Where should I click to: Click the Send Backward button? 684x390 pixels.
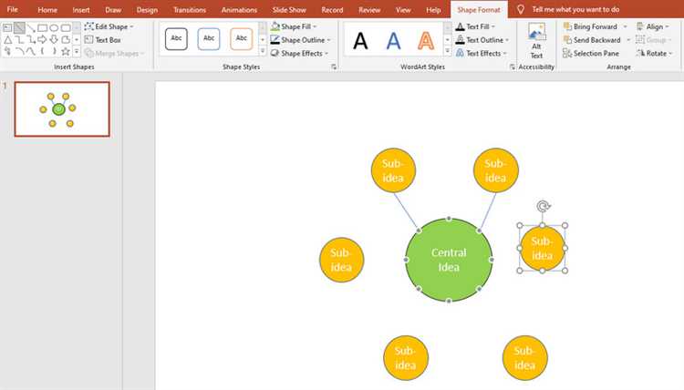click(596, 40)
